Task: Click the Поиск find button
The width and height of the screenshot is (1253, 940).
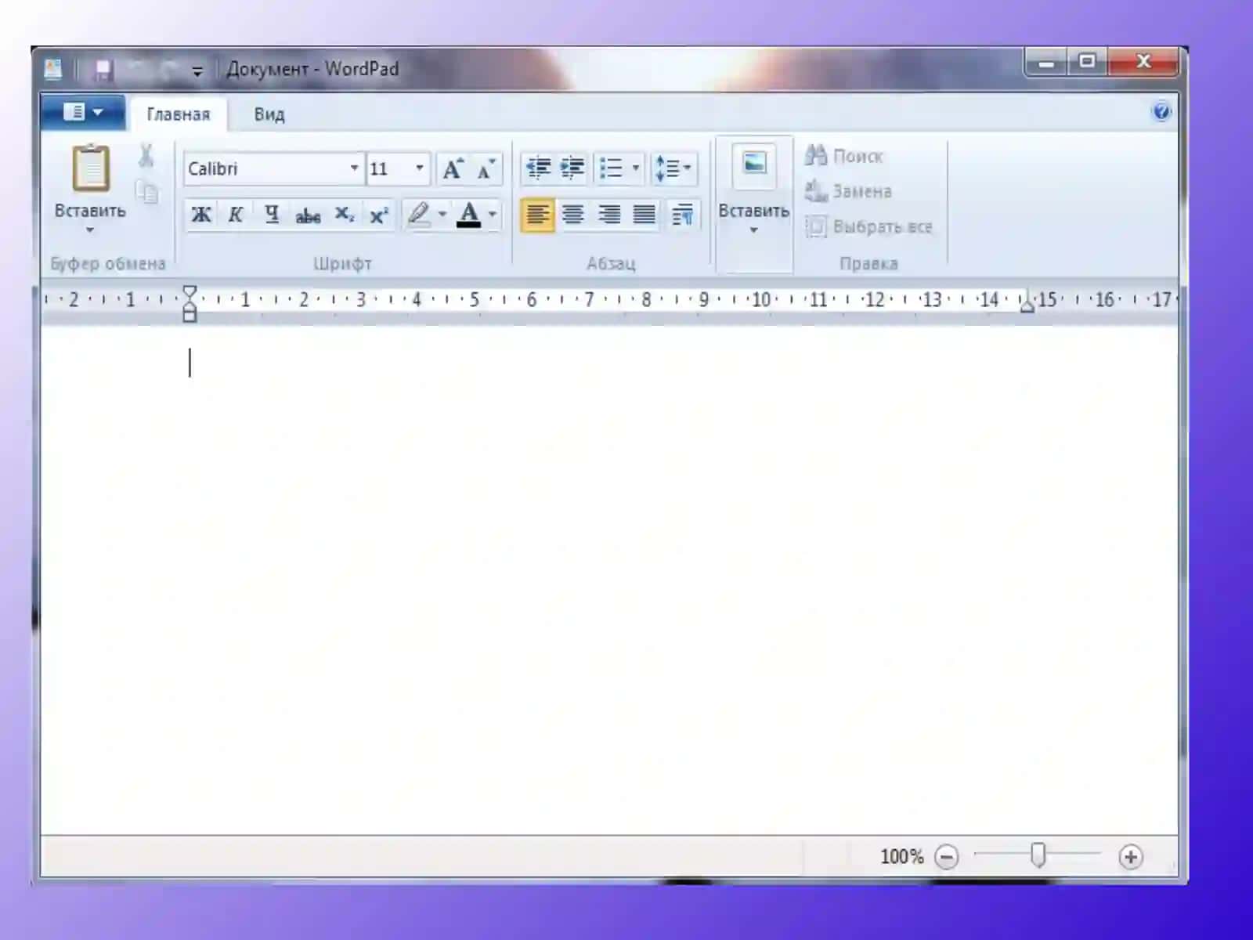Action: 844,156
